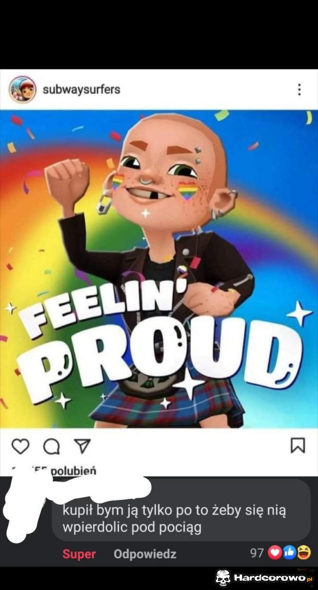This screenshot has height=590, width=318.
Task: Click the blue thumbs-up reaction icon
Action: pyautogui.click(x=289, y=553)
